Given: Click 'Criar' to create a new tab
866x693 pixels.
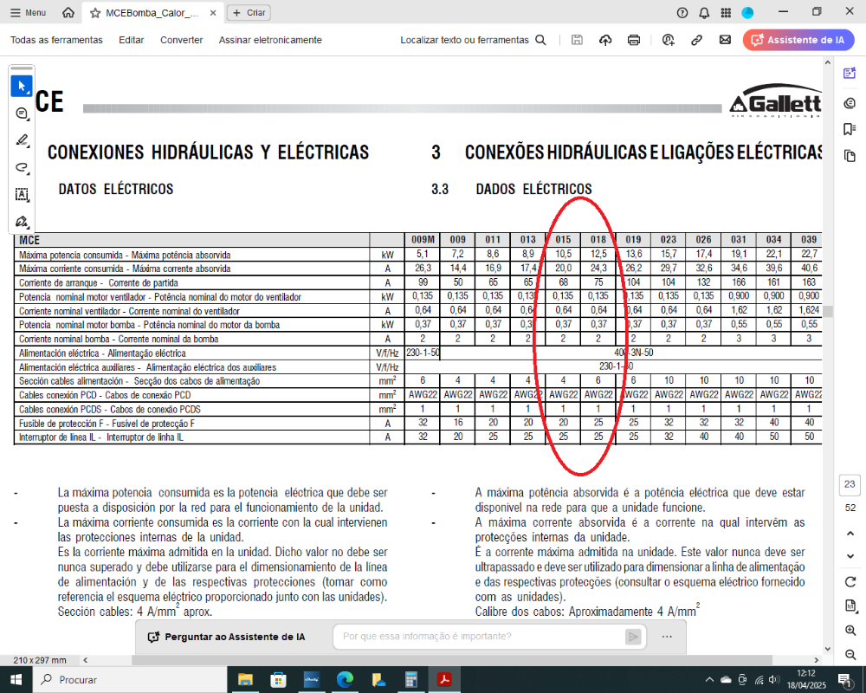Looking at the screenshot, I should pos(249,13).
